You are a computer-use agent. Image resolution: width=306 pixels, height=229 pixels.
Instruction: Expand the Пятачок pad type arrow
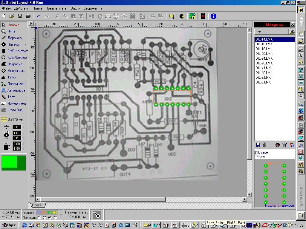click(25, 44)
